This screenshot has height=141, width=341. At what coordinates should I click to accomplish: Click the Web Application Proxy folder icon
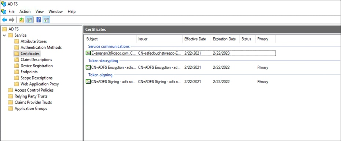(16, 84)
